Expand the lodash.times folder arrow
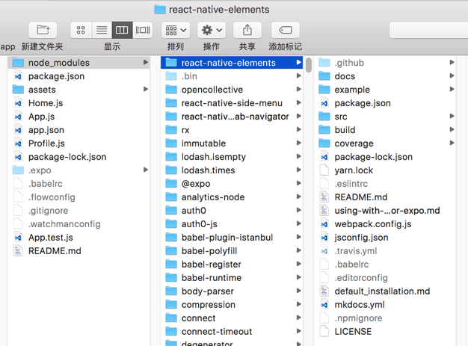This screenshot has height=346, width=468. (x=299, y=170)
